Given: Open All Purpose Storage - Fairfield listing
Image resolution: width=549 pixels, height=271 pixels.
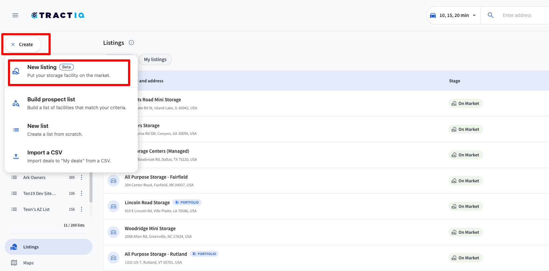Looking at the screenshot, I should click(156, 177).
